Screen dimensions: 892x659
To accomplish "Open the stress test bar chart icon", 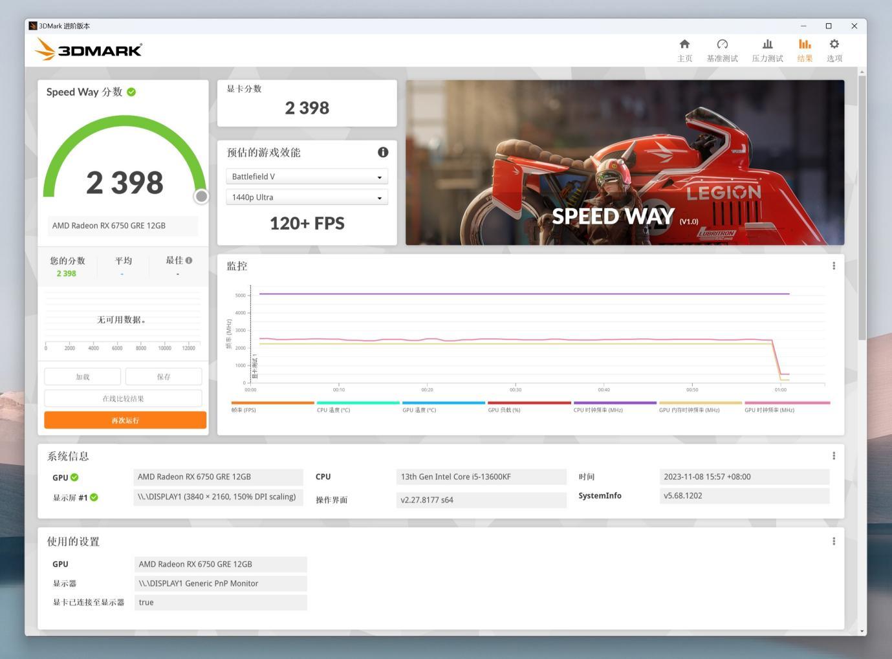I will pos(767,44).
